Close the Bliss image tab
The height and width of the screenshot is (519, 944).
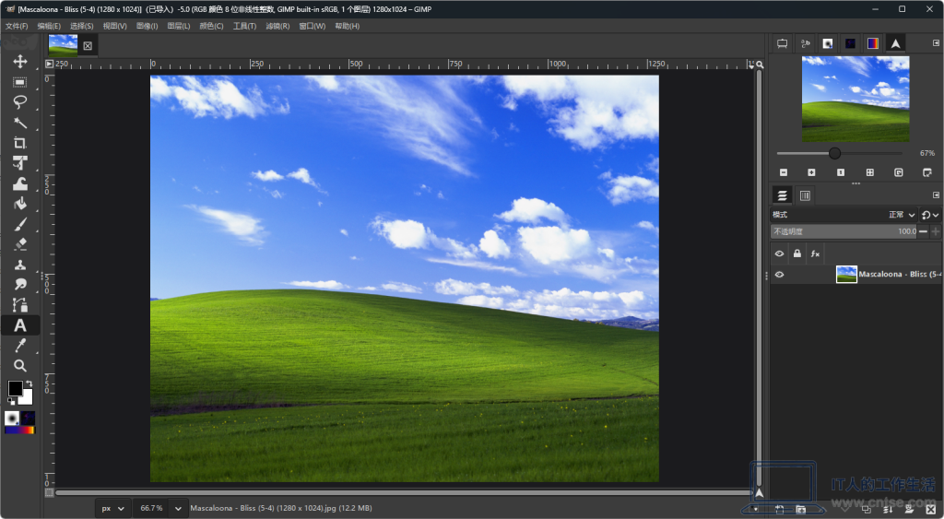88,45
